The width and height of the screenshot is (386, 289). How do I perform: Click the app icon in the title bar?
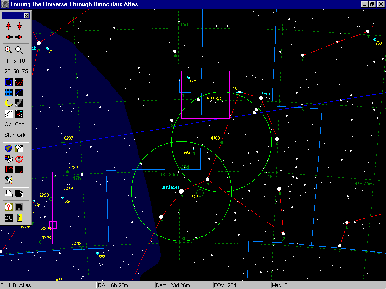4,4
